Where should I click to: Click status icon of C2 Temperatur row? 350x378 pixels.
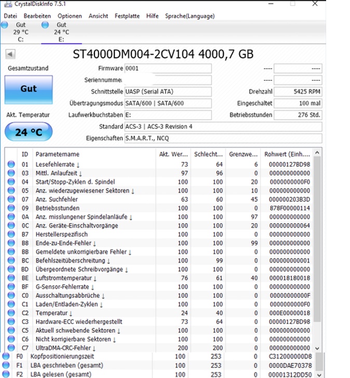point(11,313)
